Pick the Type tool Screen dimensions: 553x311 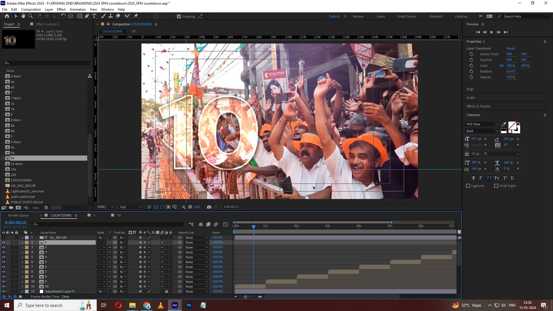click(94, 16)
